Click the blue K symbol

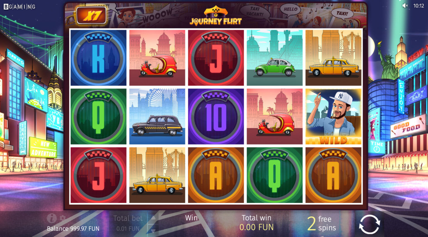tap(98, 58)
